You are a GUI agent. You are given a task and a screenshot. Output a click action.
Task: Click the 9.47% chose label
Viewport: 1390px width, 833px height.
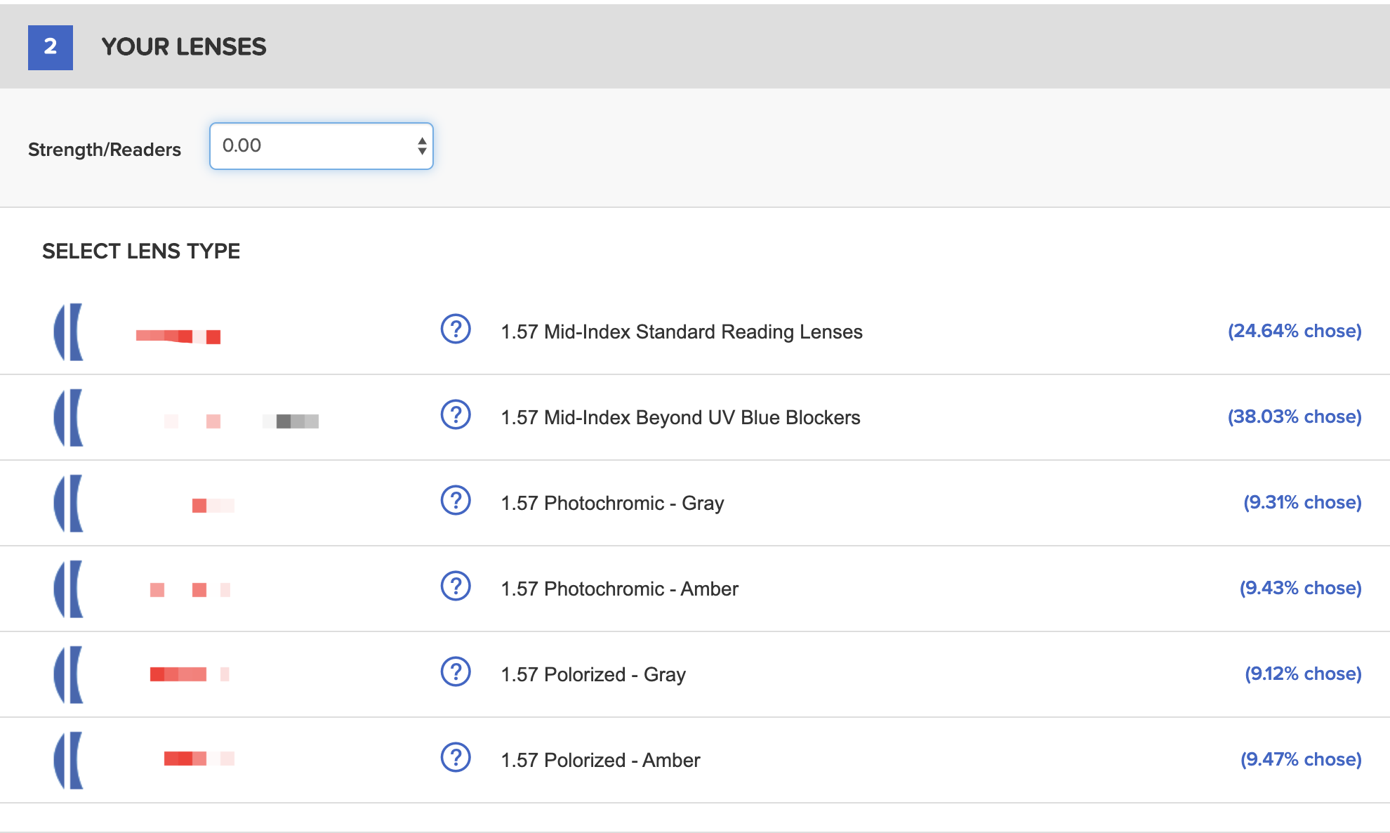pos(1301,759)
